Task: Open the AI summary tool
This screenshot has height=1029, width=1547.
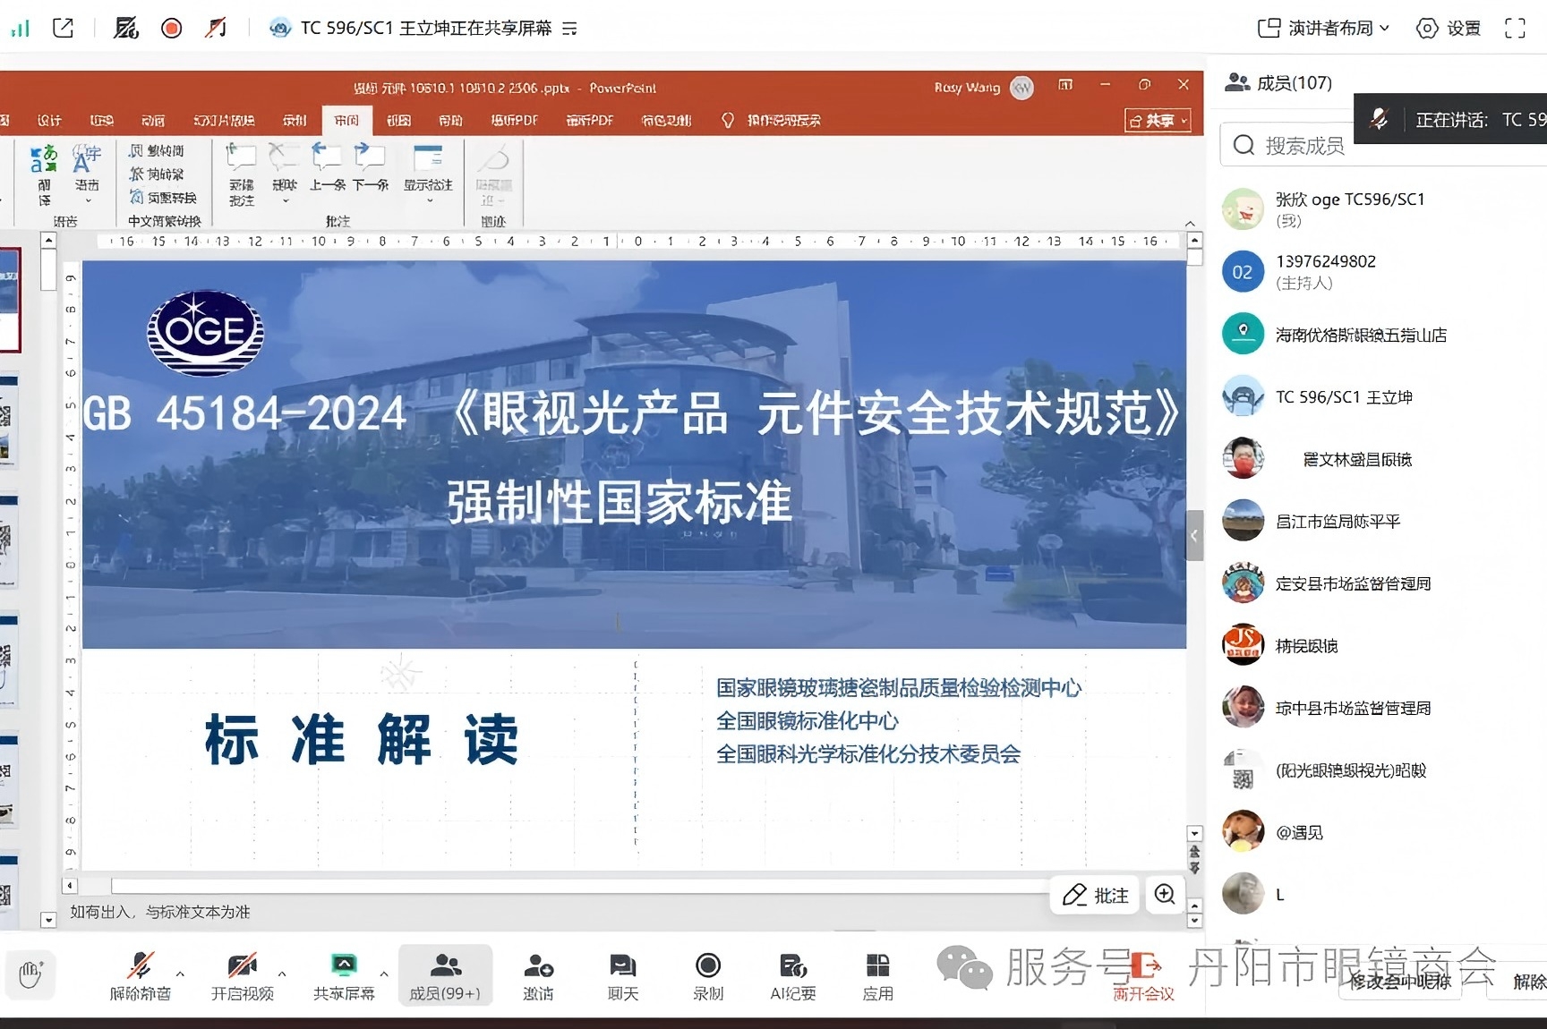Action: 792,975
